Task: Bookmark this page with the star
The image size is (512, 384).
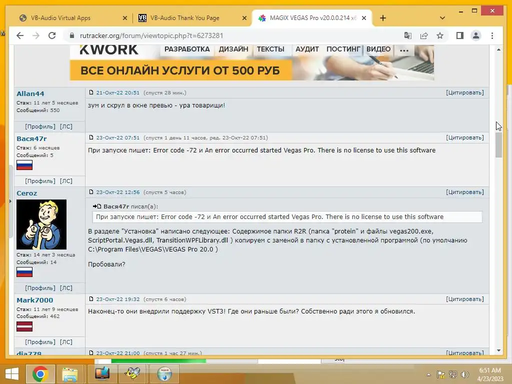Action: coord(440,35)
